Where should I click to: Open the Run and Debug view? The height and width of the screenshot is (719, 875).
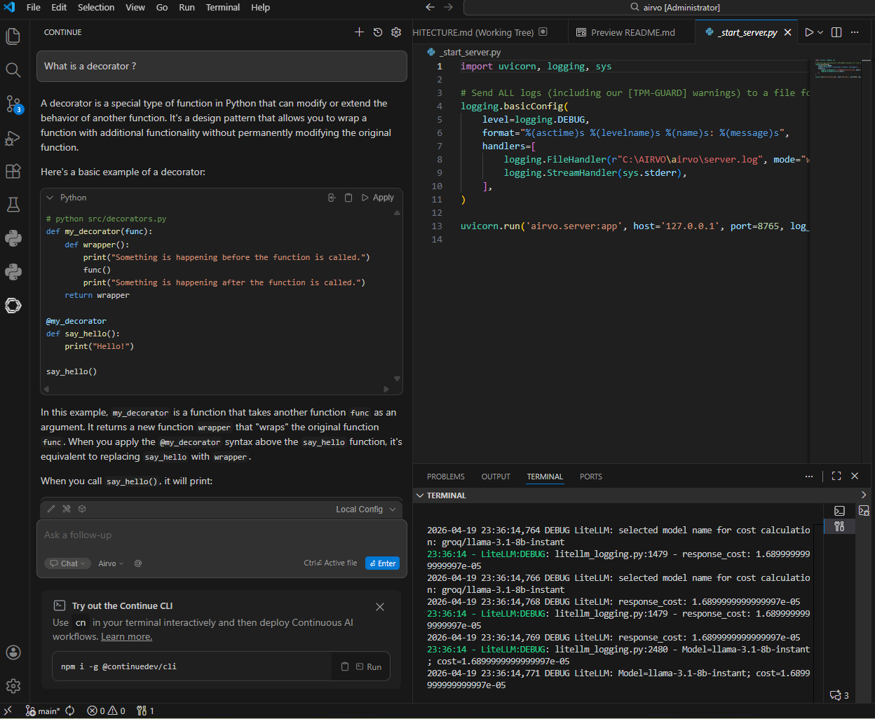[x=13, y=137]
